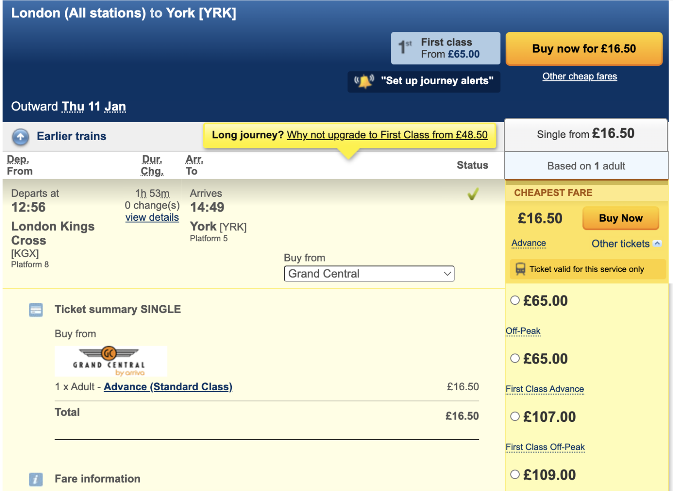
Task: Click the Earlier trains up-arrow icon
Action: [x=20, y=137]
